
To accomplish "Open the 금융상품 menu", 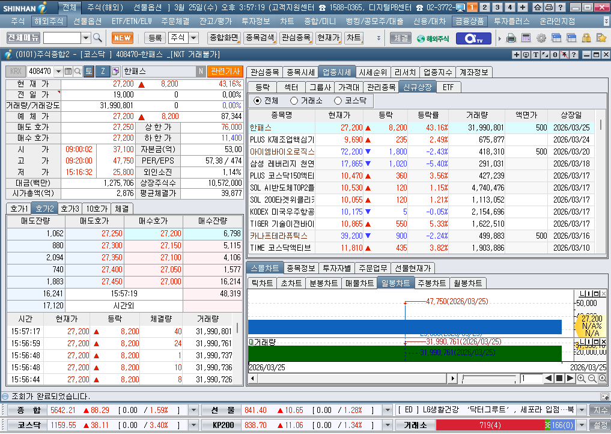I will [x=470, y=21].
